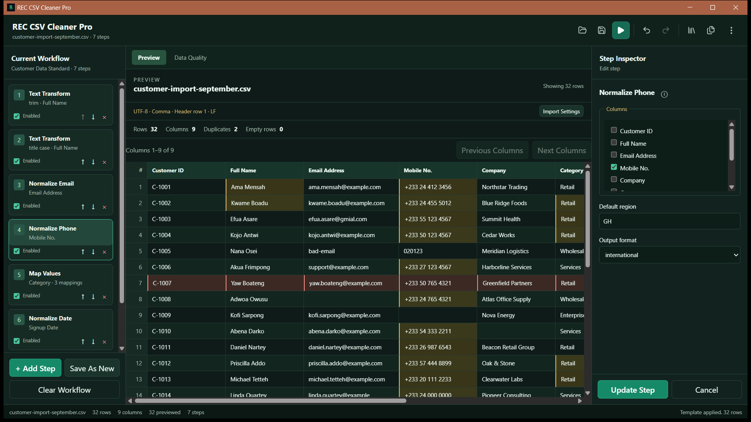
Task: Delete step 6 Normalize Date
Action: pyautogui.click(x=104, y=342)
